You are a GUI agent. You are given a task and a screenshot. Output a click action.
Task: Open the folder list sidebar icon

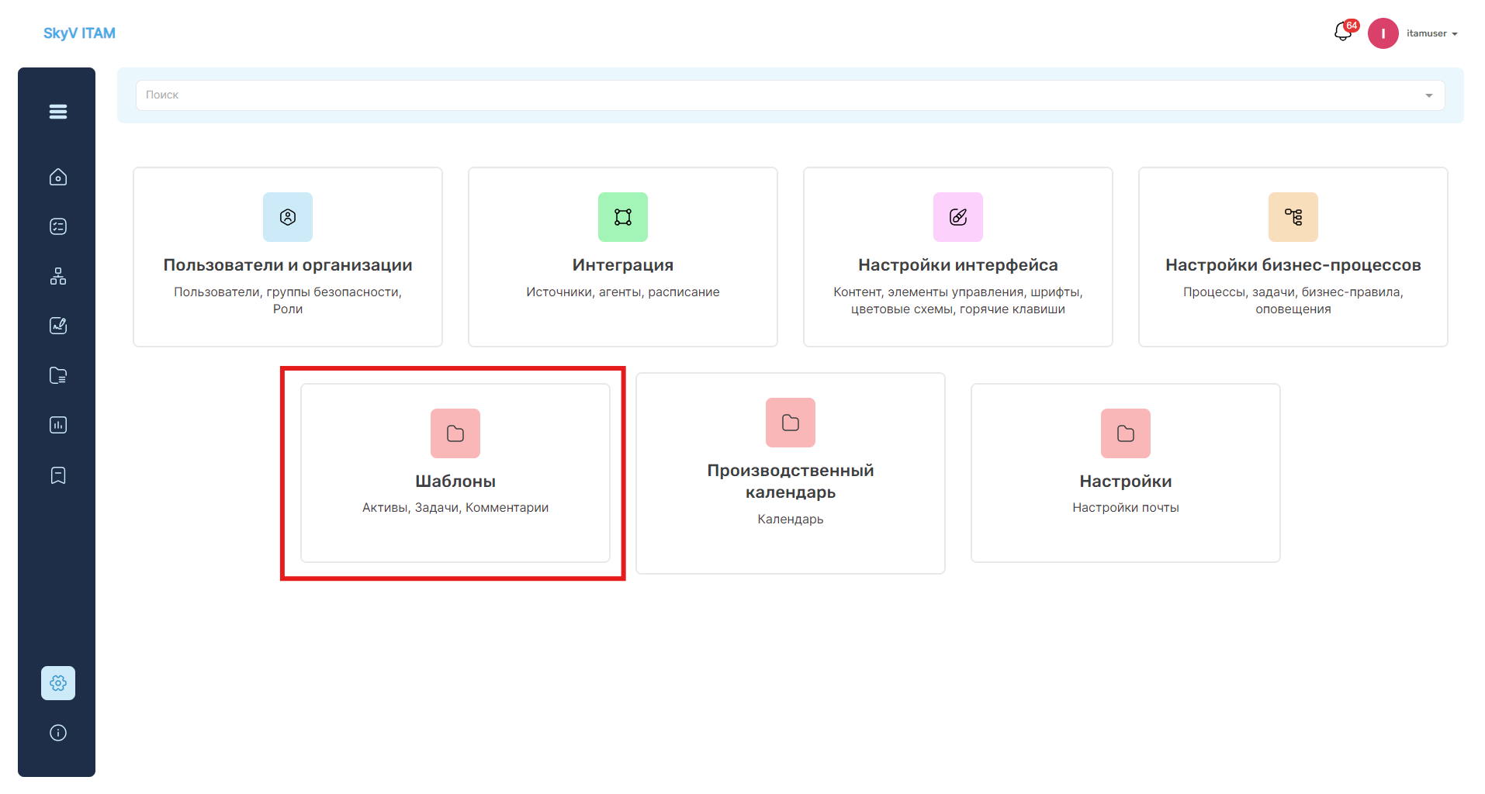[x=58, y=375]
